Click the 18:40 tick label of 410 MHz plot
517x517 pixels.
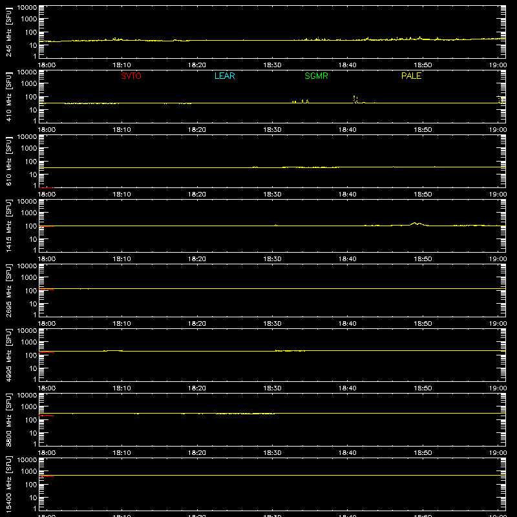click(x=348, y=130)
